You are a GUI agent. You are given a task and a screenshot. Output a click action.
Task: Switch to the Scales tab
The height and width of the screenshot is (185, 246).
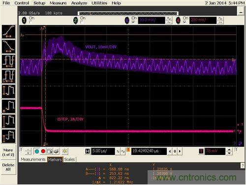point(69,159)
